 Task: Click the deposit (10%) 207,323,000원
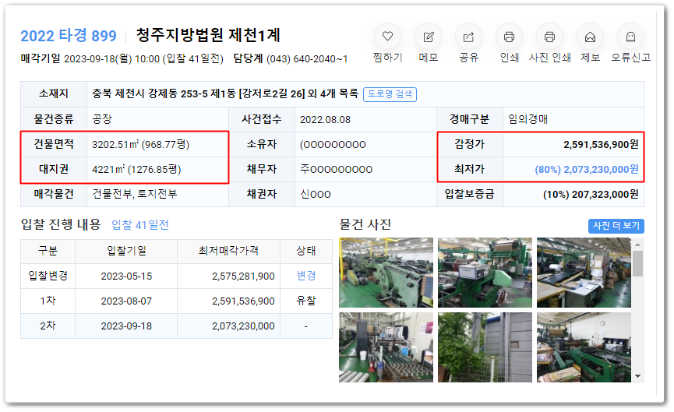click(x=591, y=194)
